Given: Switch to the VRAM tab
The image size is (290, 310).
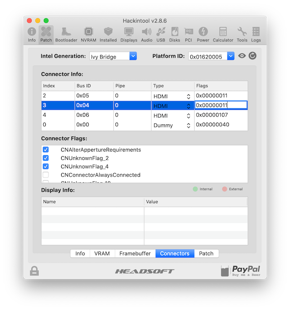Looking at the screenshot, I should (102, 253).
